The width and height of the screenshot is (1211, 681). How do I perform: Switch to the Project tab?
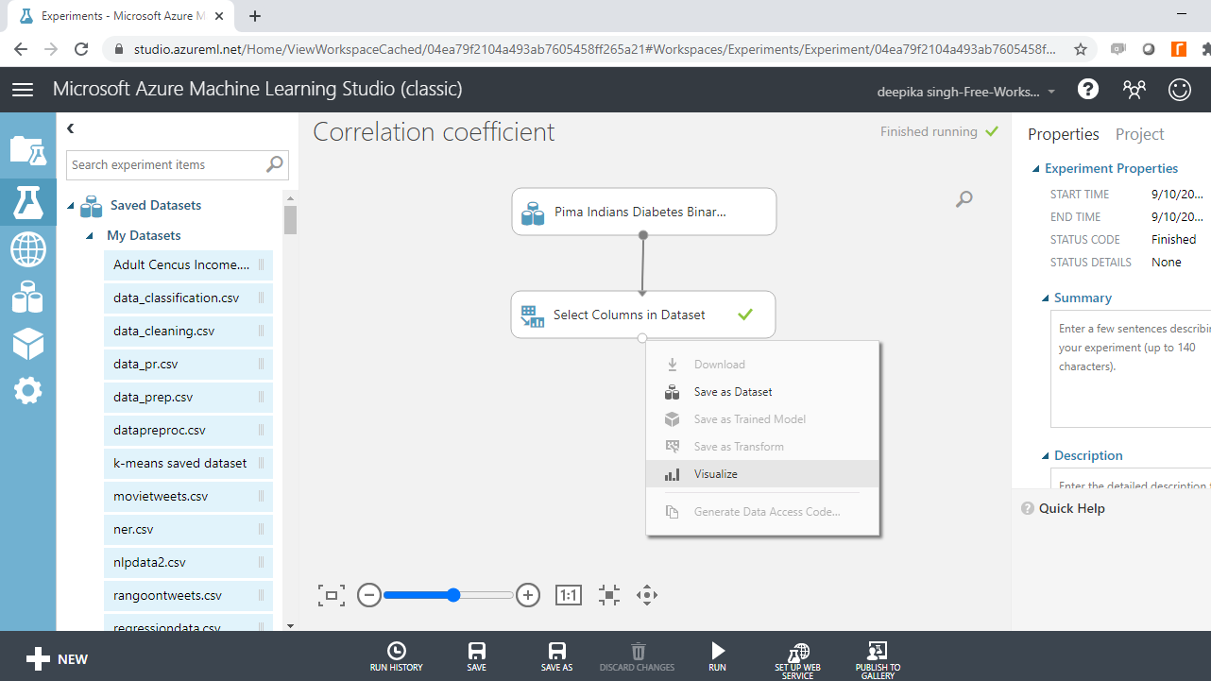click(1139, 134)
